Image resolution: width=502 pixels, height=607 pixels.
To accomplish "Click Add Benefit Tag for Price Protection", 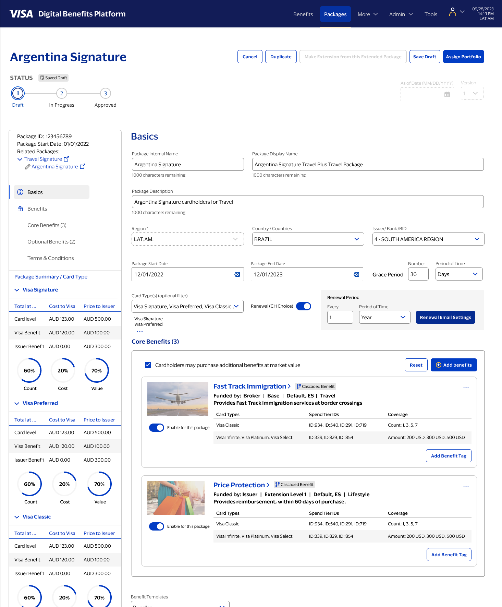I will click(449, 555).
